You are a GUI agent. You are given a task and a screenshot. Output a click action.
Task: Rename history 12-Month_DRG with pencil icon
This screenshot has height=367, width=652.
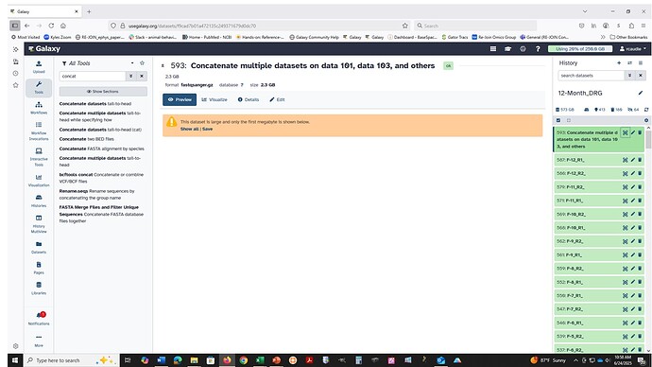641,93
